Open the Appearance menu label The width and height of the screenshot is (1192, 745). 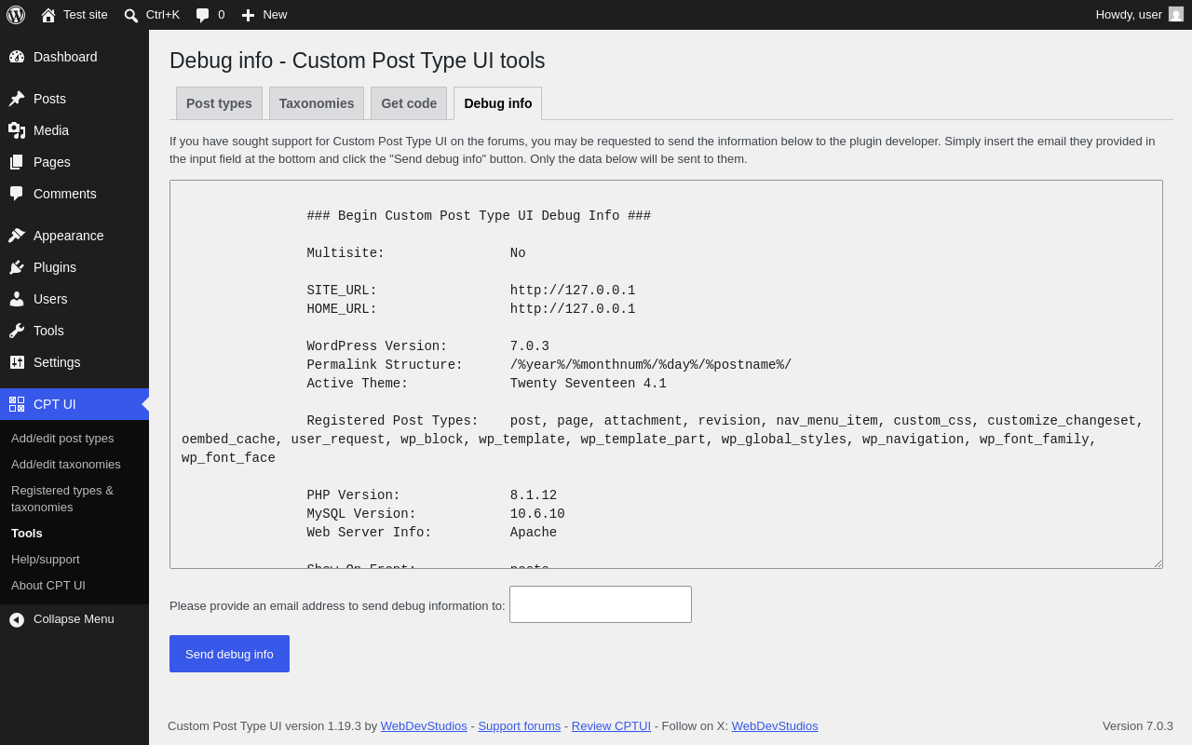click(69, 236)
